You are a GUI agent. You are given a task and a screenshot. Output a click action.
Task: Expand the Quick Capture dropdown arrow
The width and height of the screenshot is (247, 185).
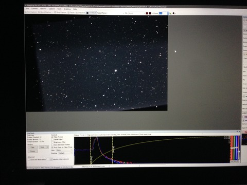(x=52, y=12)
